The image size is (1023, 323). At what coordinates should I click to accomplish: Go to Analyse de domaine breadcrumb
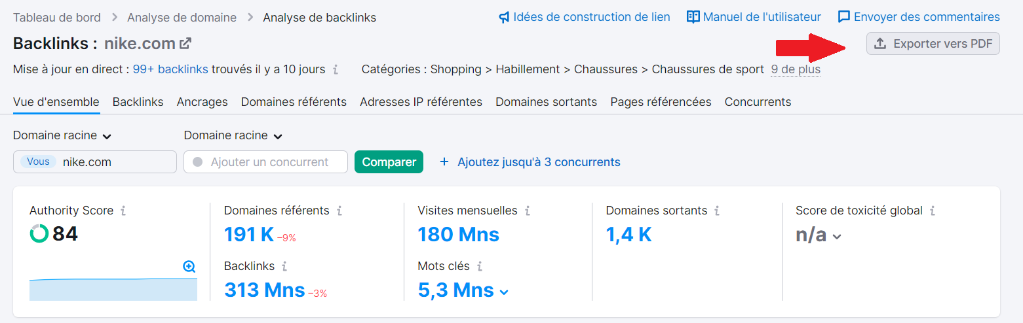tap(182, 18)
